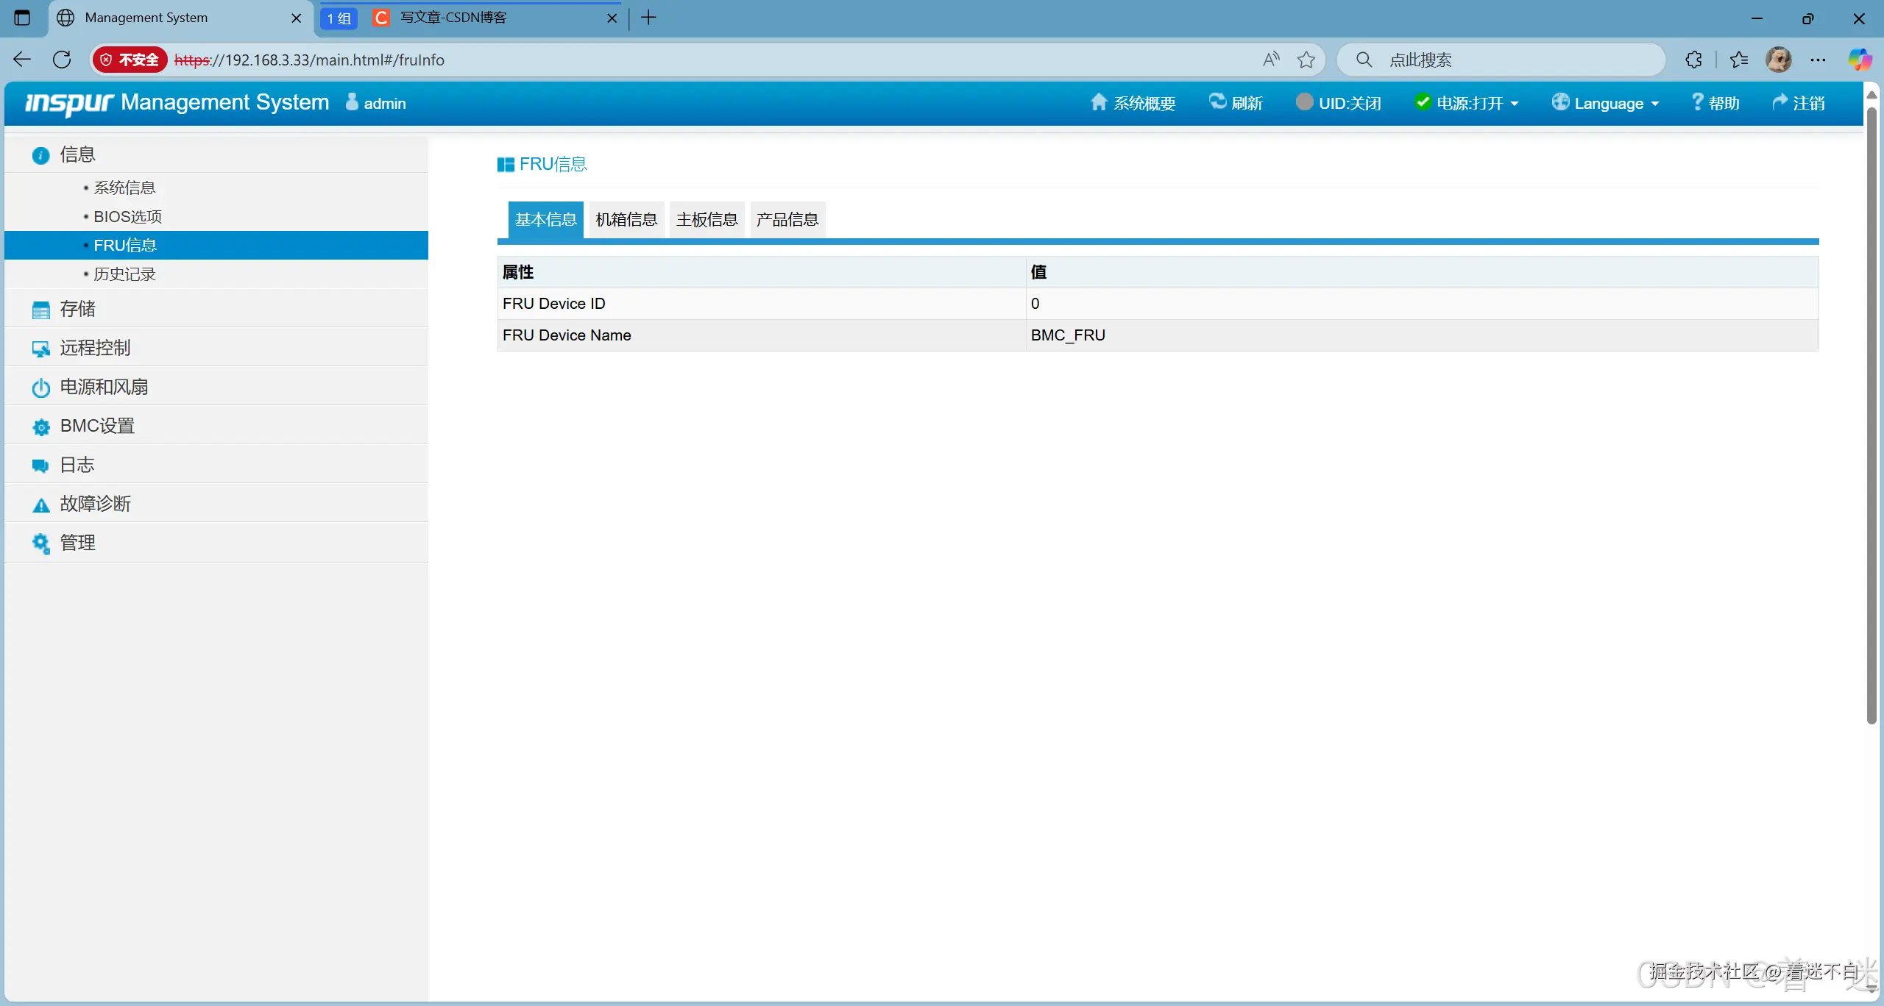Click the 刷新 refresh icon
The image size is (1884, 1006).
point(1217,101)
